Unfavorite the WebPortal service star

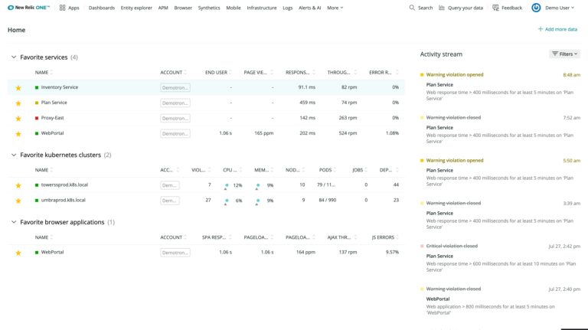[18, 134]
